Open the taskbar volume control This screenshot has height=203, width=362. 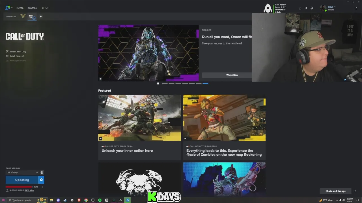click(x=344, y=200)
